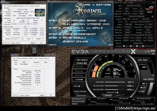Toggle the SYNC checkbox in Precision X
Screen dimensions: 157x111
pyautogui.click(x=79, y=86)
